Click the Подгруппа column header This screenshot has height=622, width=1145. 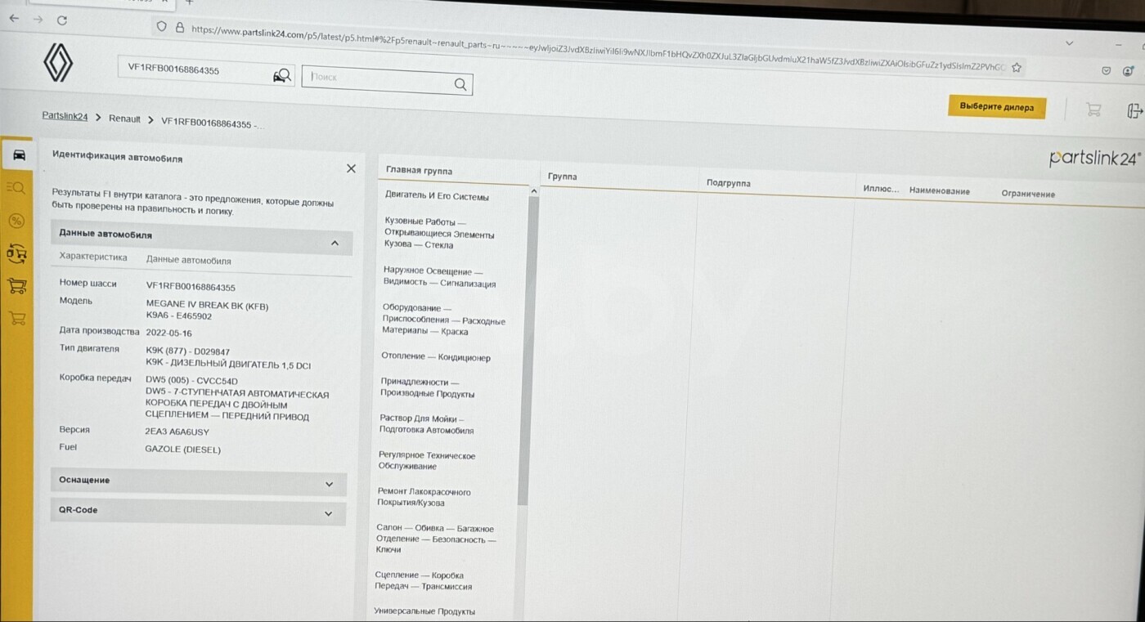[728, 183]
